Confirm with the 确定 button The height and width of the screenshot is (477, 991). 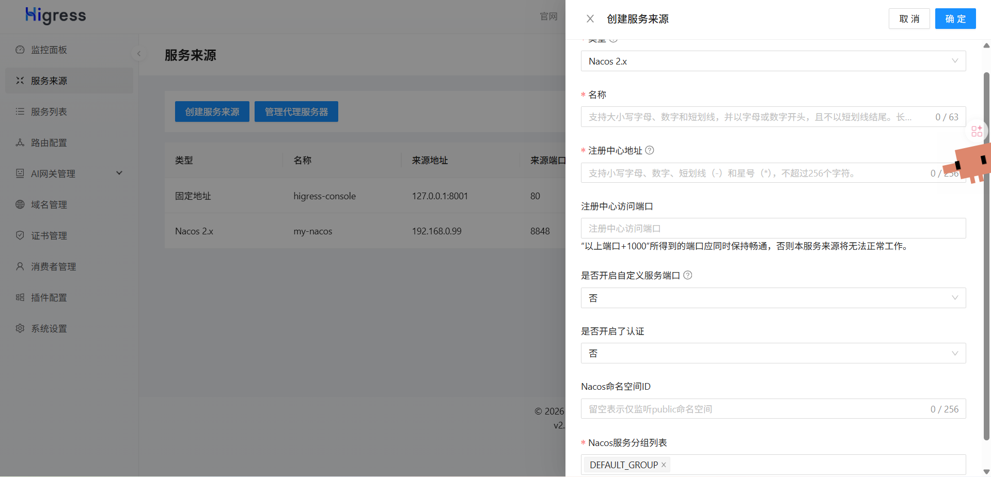point(955,19)
